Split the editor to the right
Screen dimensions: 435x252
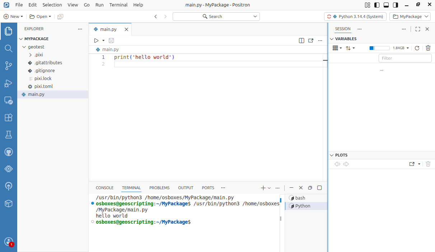coord(301,41)
